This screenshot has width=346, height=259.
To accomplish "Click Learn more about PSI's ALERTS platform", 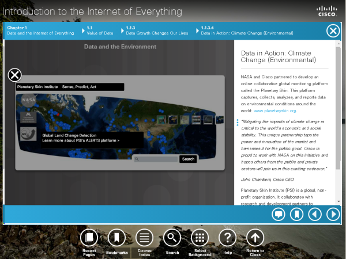I will click(x=81, y=140).
